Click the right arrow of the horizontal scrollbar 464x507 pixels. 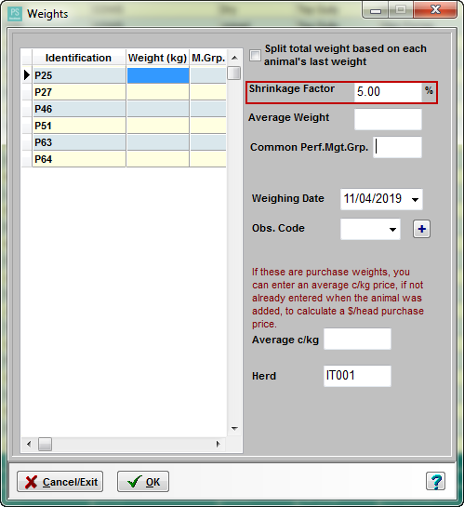[x=219, y=444]
